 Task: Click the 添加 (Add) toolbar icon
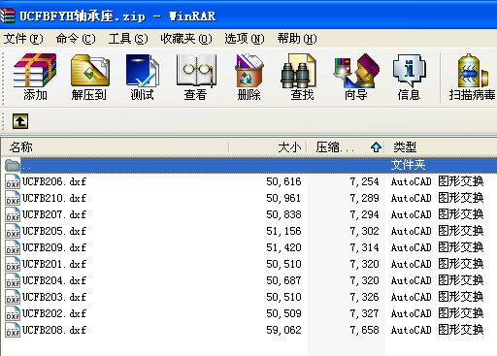(x=35, y=77)
